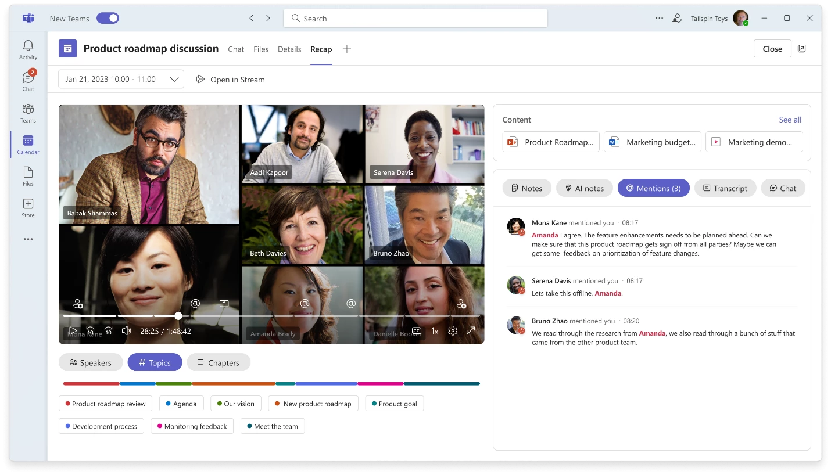
Task: Open Activity from the left sidebar
Action: point(27,49)
